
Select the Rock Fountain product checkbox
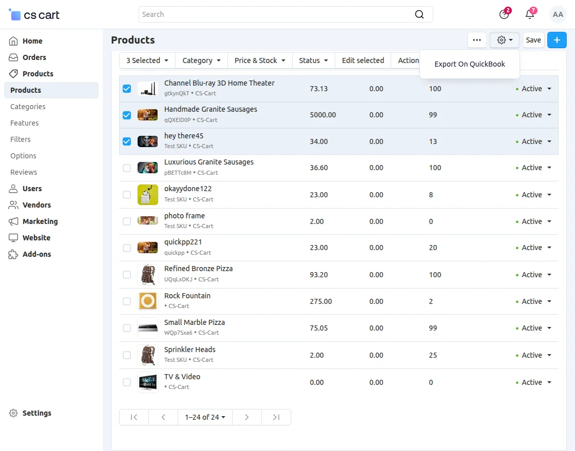tap(127, 301)
